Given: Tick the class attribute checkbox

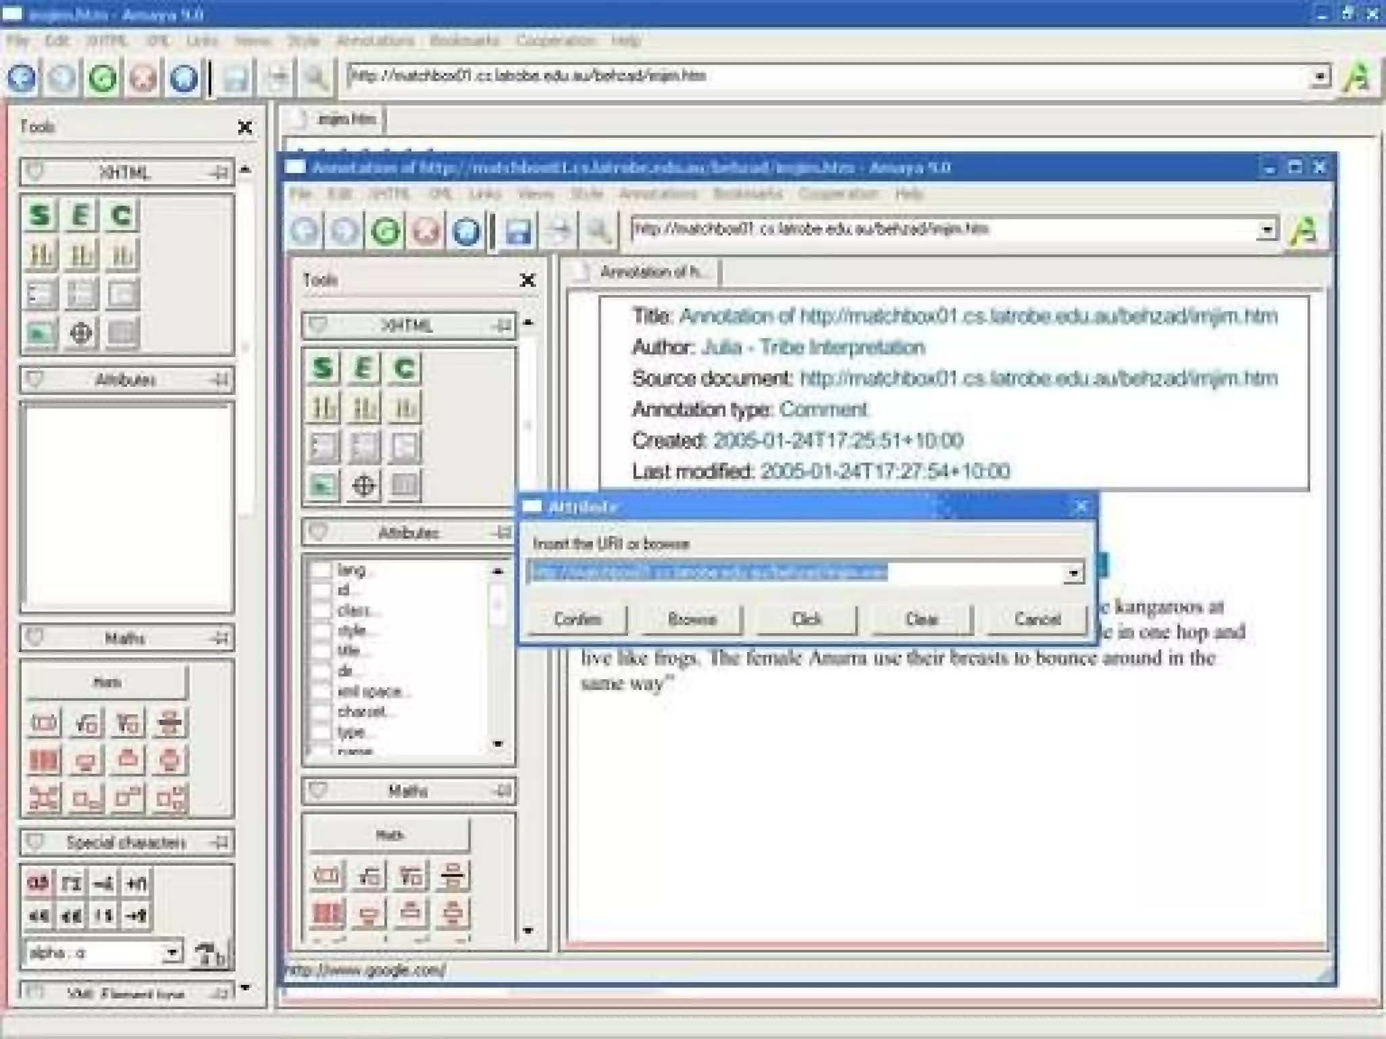Looking at the screenshot, I should [x=321, y=611].
